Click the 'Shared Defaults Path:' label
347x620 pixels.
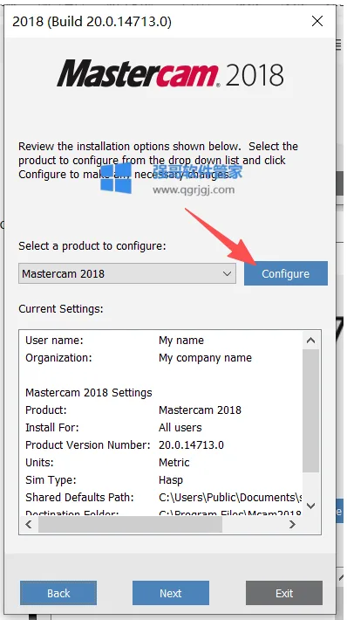click(x=79, y=497)
